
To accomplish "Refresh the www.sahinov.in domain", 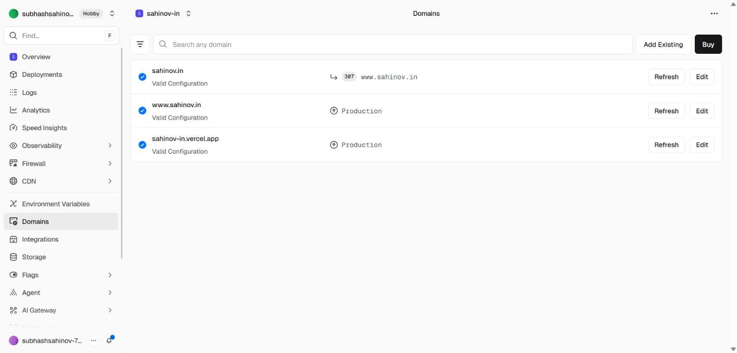I will [x=666, y=111].
